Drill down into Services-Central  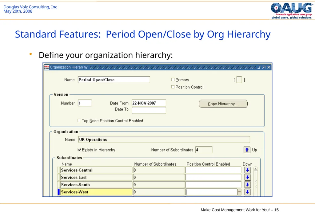point(248,170)
